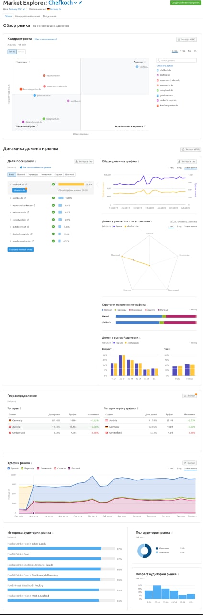Click the green check icon in rezeptwelt.de row

coord(53,220)
